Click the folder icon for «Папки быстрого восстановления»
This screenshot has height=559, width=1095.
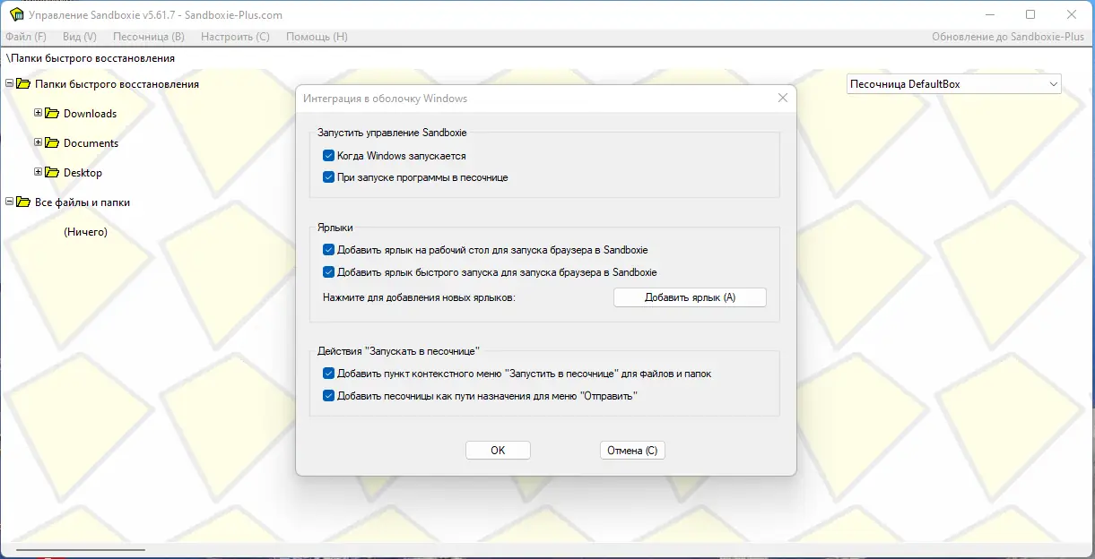tap(23, 83)
